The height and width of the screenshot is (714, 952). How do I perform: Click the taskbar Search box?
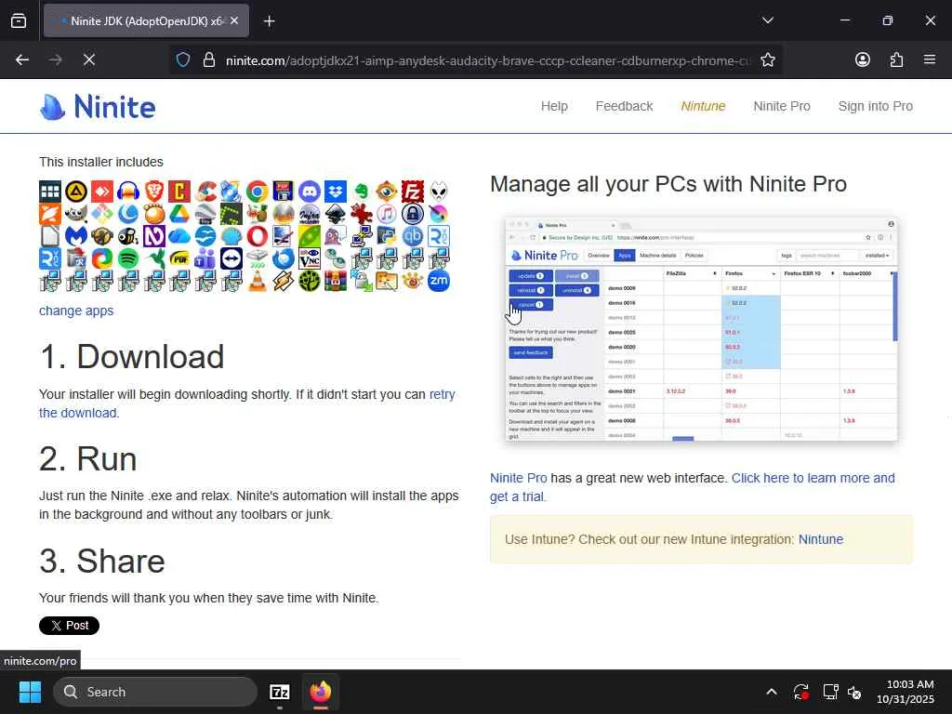[x=155, y=692]
